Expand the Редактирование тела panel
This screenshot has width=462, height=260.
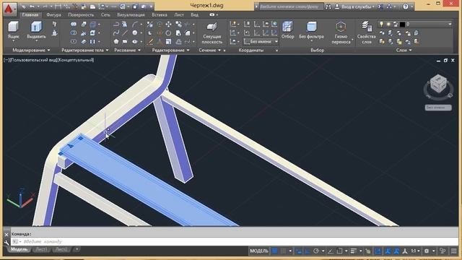coord(85,50)
